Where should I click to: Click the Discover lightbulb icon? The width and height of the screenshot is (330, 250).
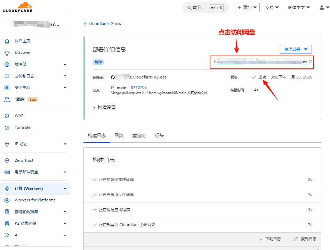(x=7, y=53)
